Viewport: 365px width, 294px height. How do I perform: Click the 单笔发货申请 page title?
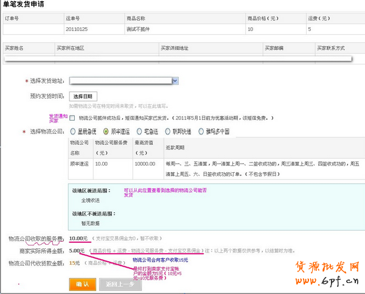(24, 4)
